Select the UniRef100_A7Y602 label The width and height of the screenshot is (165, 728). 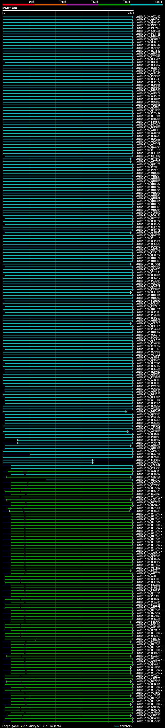click(x=148, y=159)
